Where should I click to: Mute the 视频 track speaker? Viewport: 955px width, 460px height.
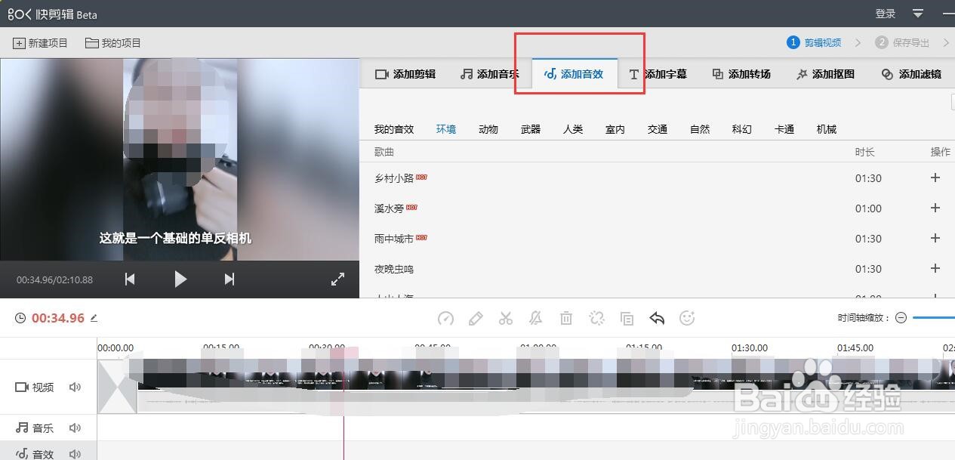(x=75, y=387)
